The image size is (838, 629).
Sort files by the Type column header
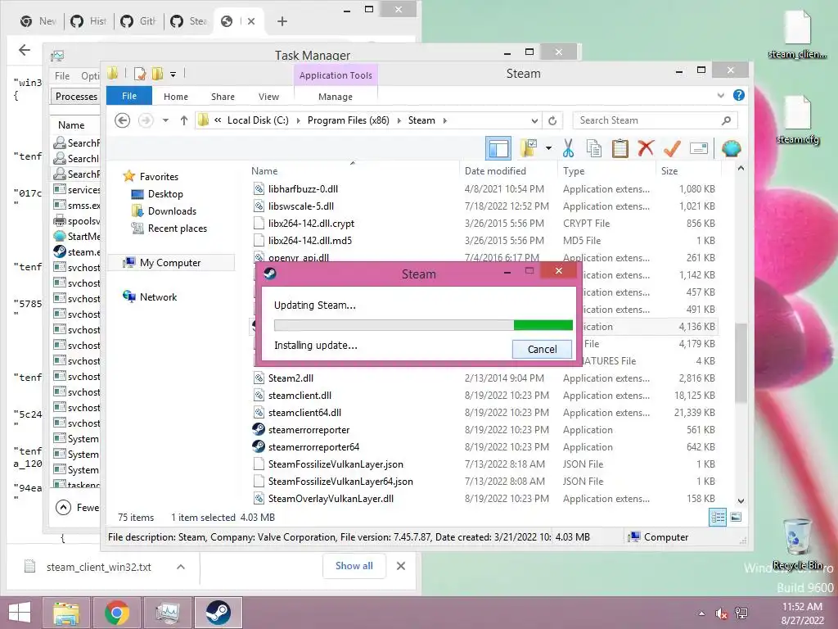click(x=607, y=170)
